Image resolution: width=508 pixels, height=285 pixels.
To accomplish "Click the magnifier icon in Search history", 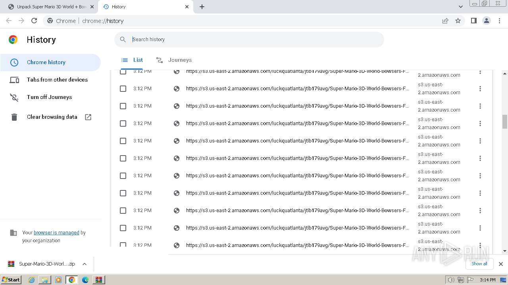I will [123, 40].
